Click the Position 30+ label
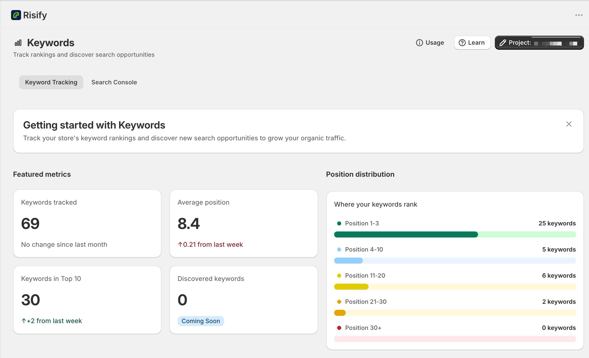This screenshot has width=589, height=358. (363, 328)
